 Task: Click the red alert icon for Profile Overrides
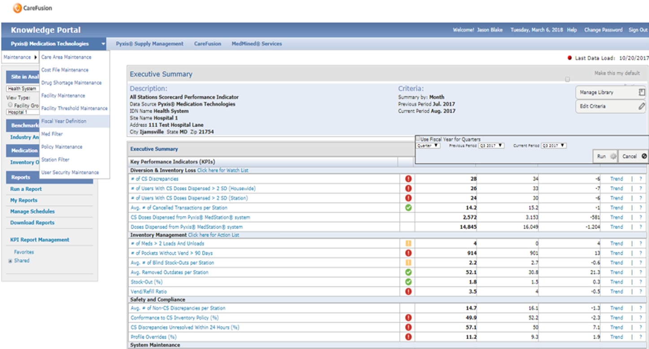tap(408, 337)
